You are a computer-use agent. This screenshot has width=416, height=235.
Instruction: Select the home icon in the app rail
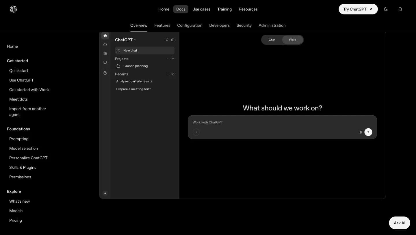pyautogui.click(x=105, y=36)
